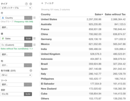Open the Custom value hamburger menu
Viewport: 130px width, 101px height.
pos(34,45)
